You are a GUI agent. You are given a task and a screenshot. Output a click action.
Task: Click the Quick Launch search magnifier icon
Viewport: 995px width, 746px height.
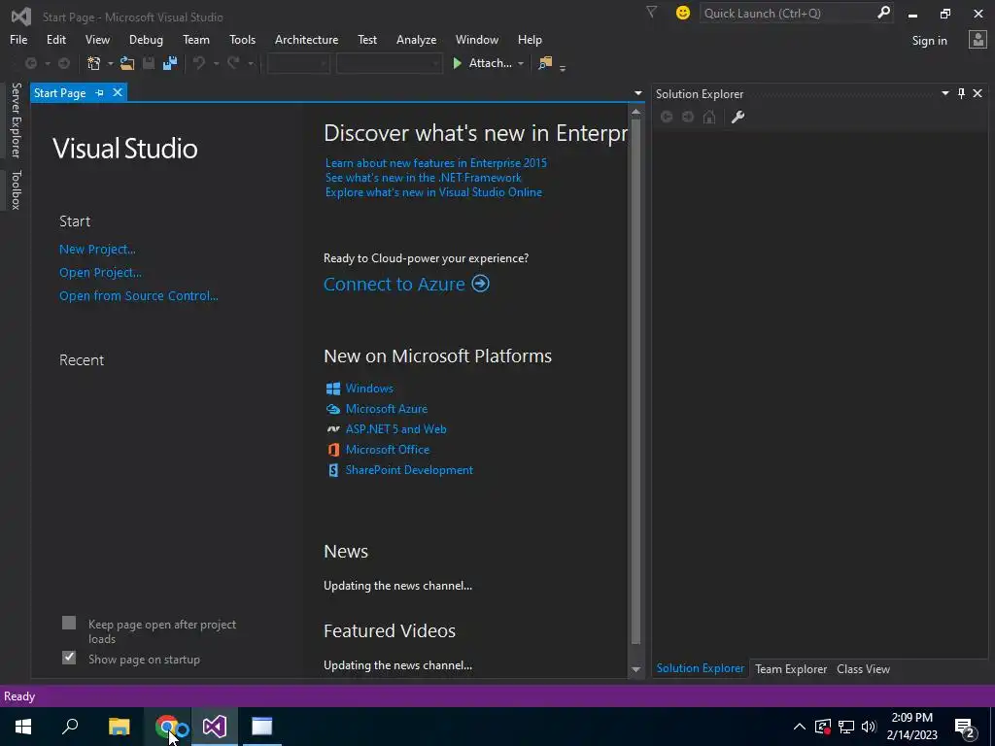pyautogui.click(x=882, y=13)
